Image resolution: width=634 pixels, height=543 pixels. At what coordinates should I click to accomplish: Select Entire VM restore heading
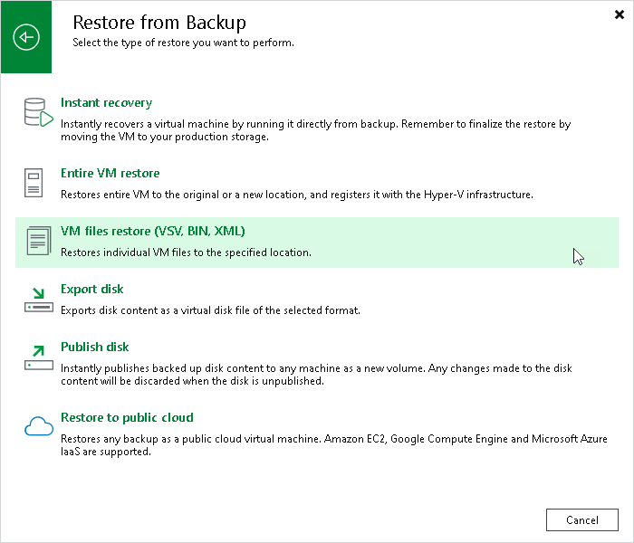tap(110, 174)
